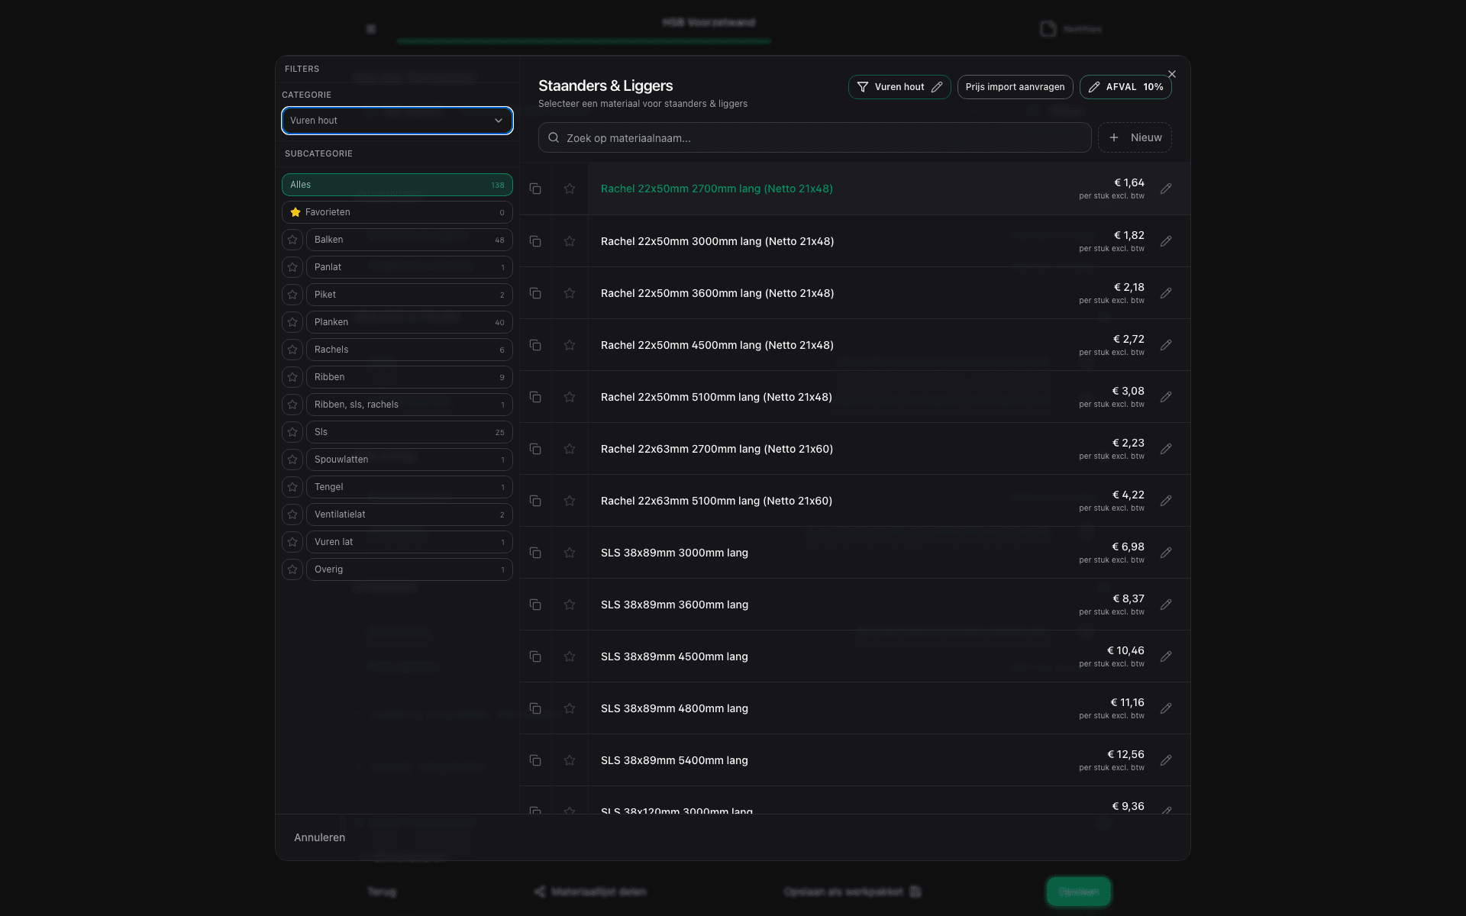Click the pencil icon on the Vuren hout filter chip
1466x916 pixels.
(937, 86)
